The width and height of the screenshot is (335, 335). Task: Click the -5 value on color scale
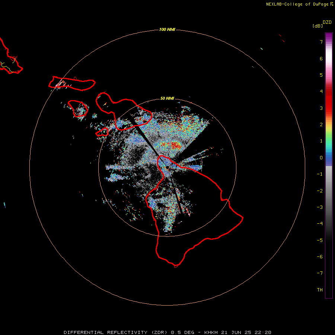tap(320, 240)
